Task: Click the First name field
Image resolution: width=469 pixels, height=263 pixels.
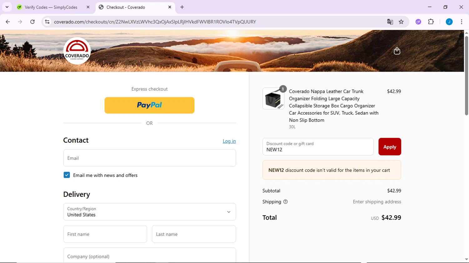Action: click(x=105, y=234)
